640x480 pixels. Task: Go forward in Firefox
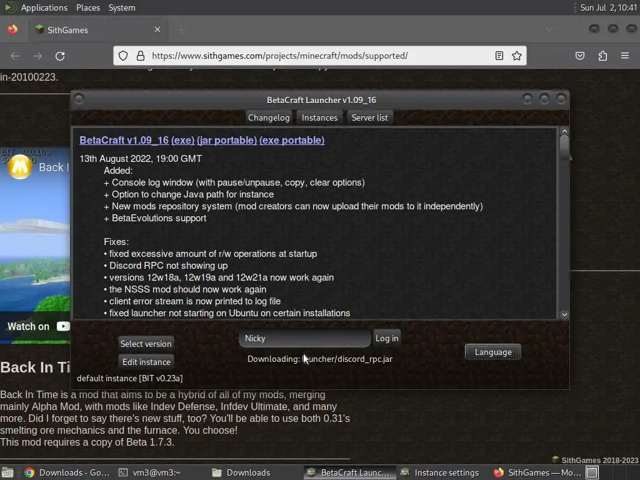pyautogui.click(x=37, y=56)
